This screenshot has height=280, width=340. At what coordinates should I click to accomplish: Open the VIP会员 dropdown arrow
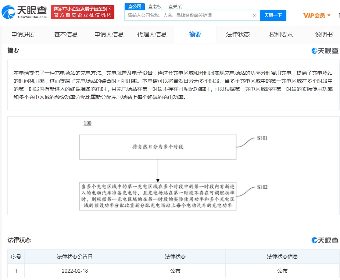[329, 15]
